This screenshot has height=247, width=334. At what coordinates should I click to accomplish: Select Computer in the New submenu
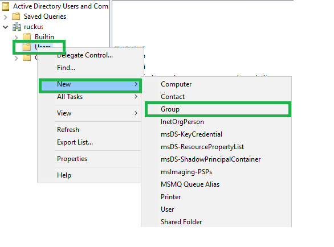[176, 84]
